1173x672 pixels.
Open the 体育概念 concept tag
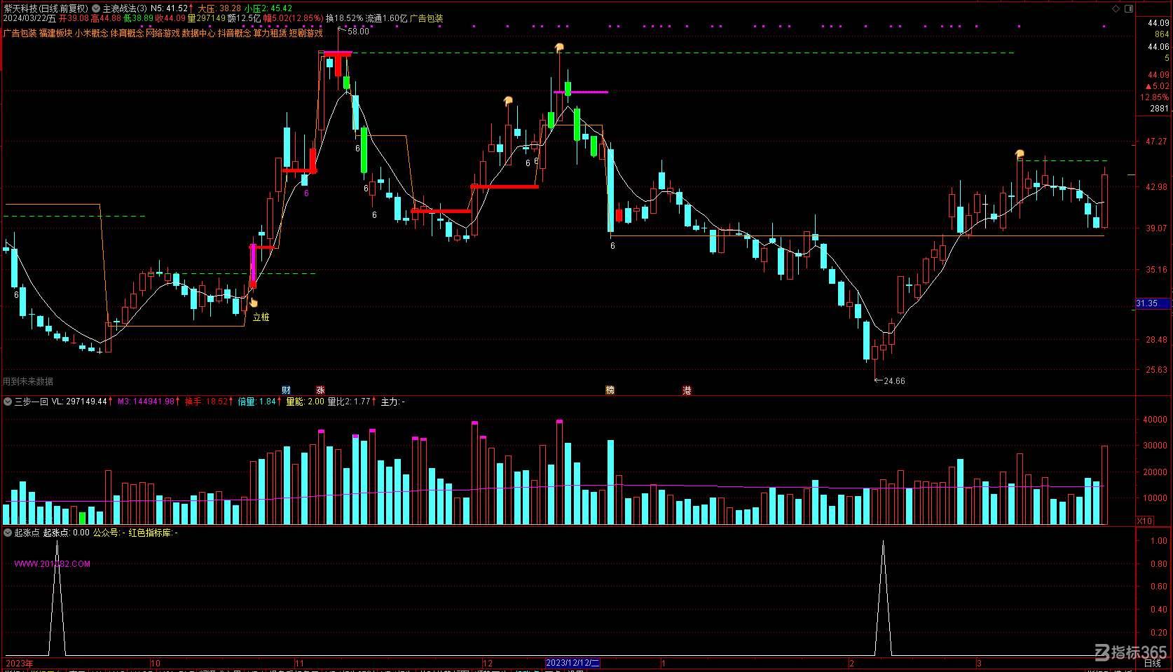127,33
